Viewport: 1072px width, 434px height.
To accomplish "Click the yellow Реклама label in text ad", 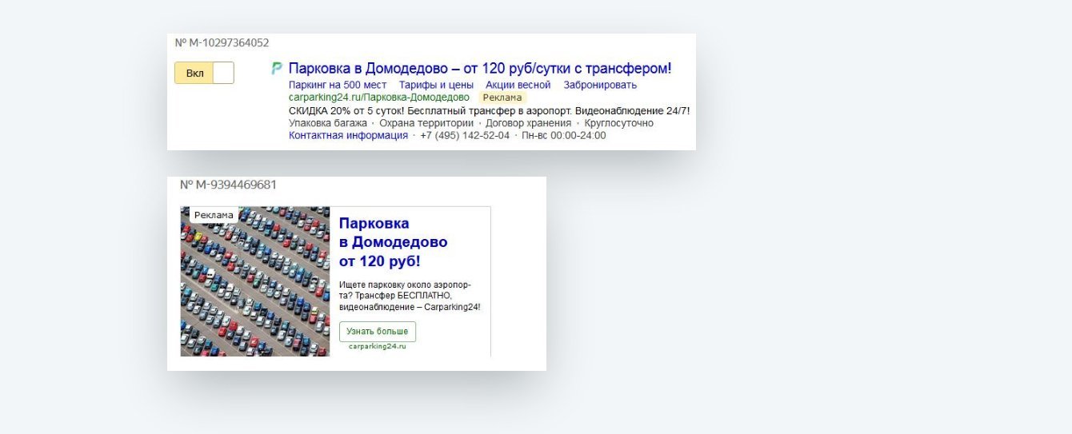I will point(502,98).
